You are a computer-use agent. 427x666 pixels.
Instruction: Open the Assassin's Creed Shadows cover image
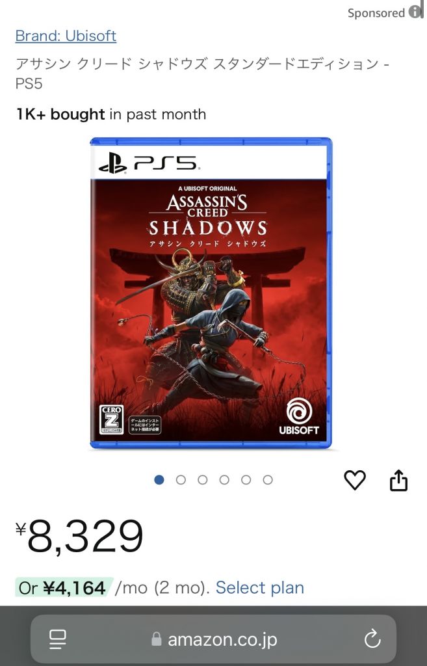pyautogui.click(x=211, y=293)
